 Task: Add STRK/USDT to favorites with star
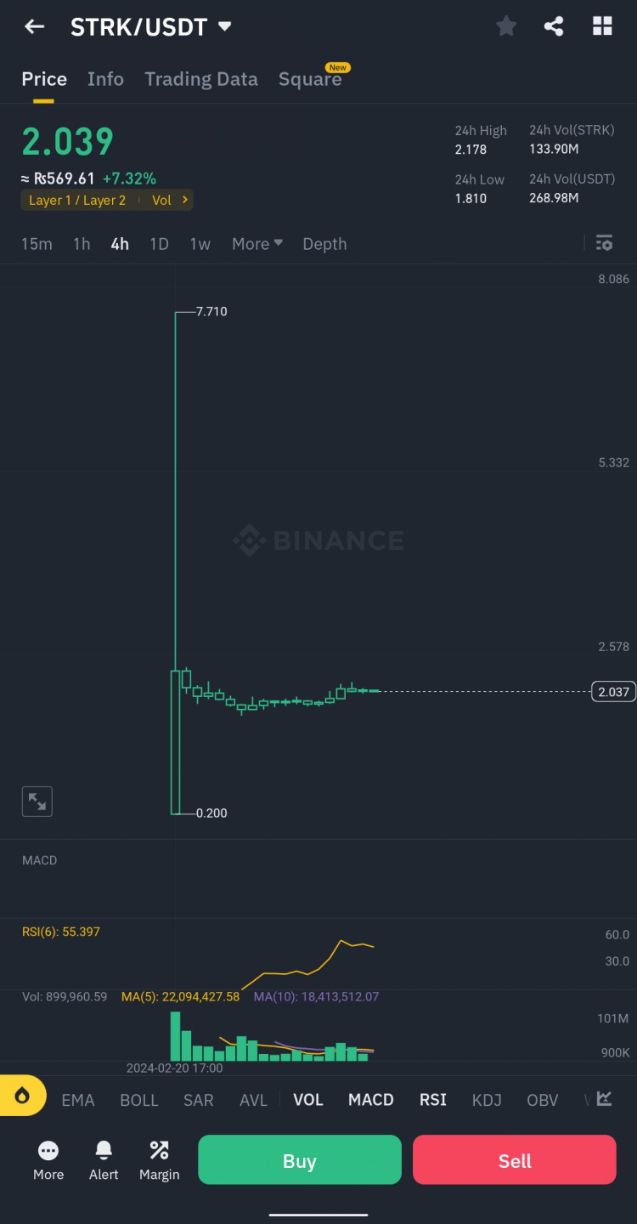point(506,26)
